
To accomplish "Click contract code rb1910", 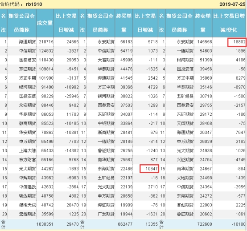I will (x=34, y=4).
